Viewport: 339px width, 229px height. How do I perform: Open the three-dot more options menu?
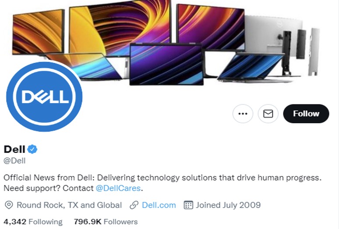(243, 114)
